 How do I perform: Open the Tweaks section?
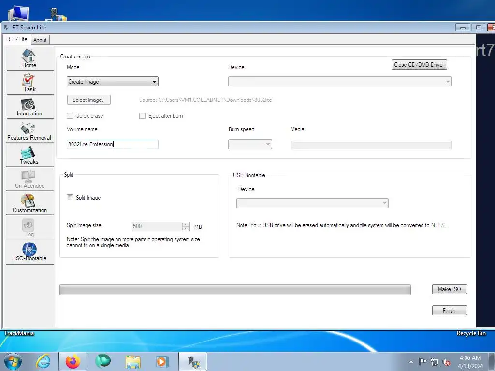[x=29, y=155]
